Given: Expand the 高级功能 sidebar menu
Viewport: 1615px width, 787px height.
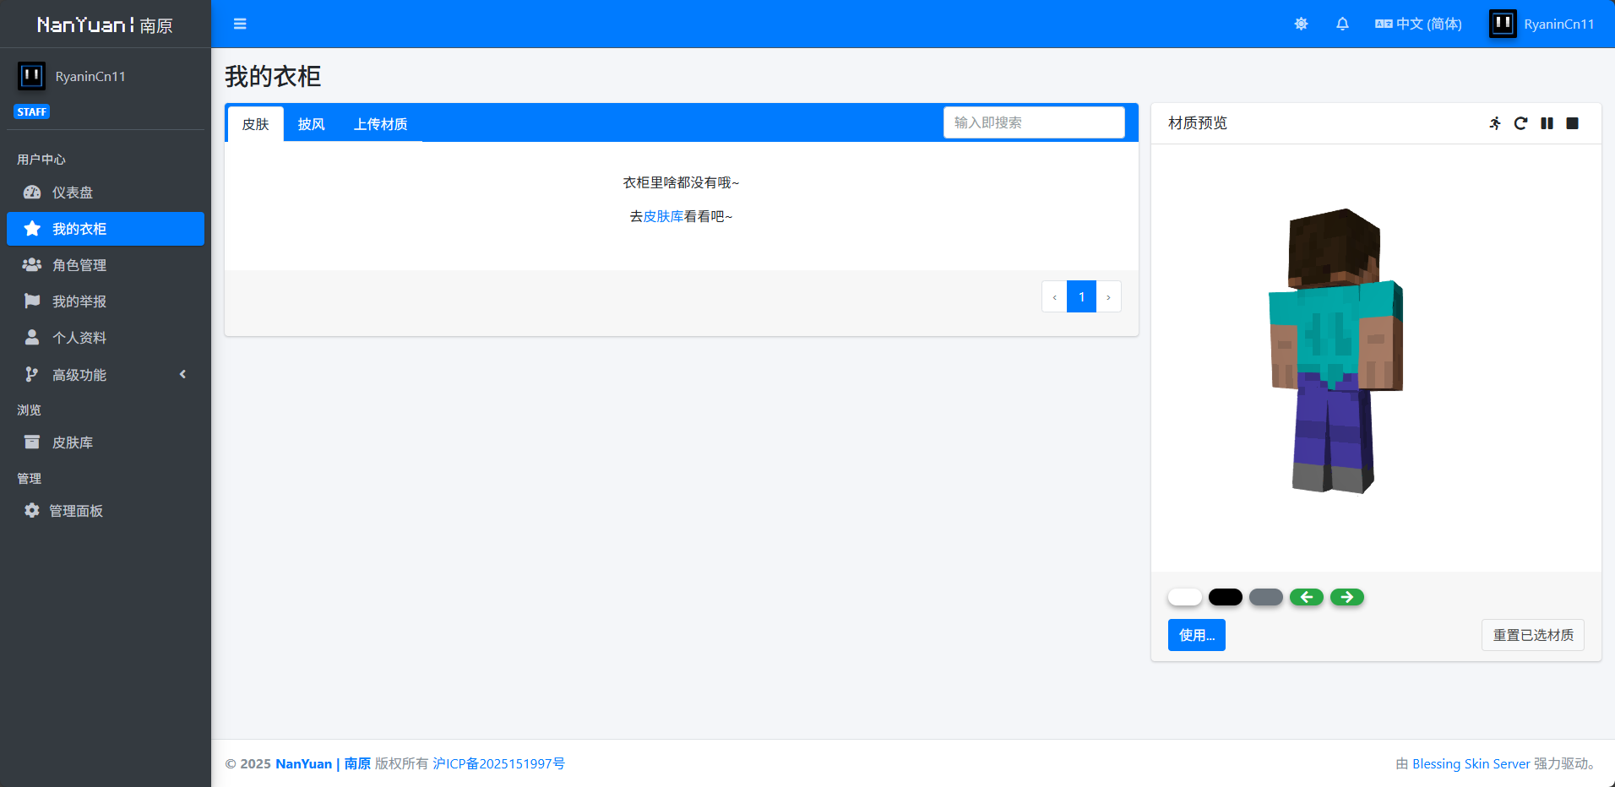Looking at the screenshot, I should click(106, 374).
